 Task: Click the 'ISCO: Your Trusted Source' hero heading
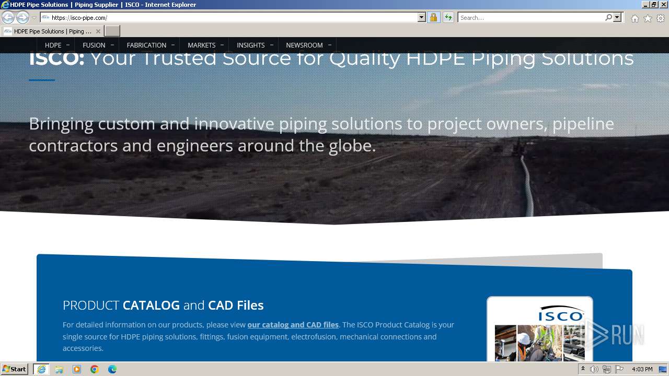pyautogui.click(x=331, y=58)
